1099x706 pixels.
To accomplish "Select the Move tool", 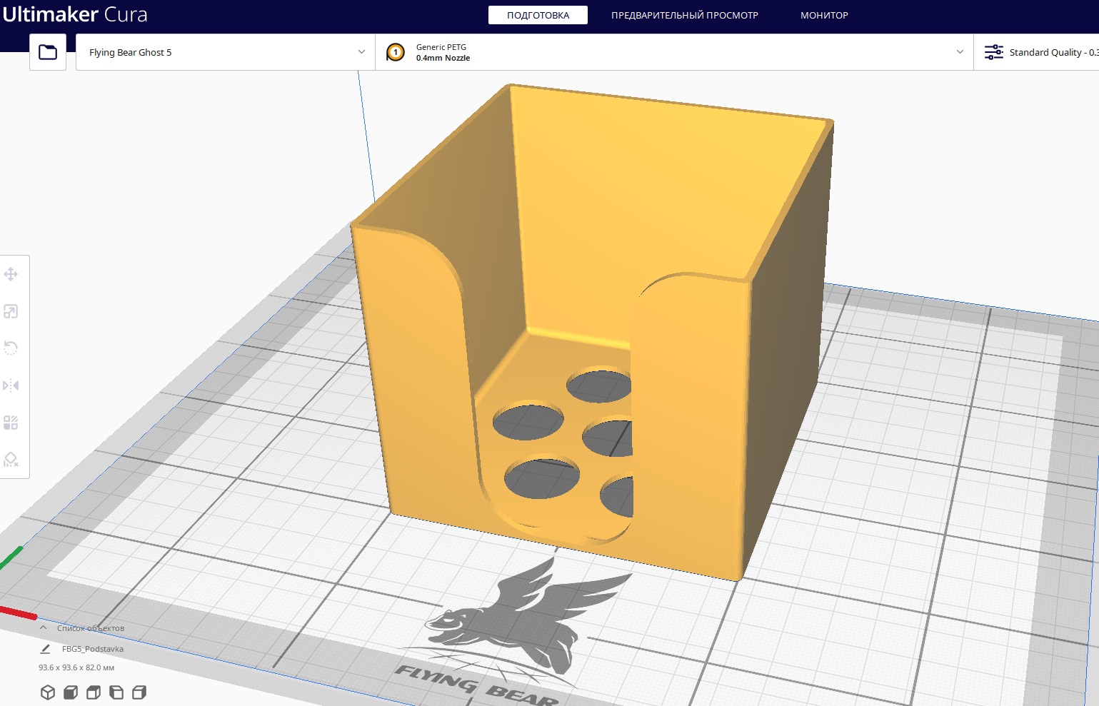I will pos(11,274).
